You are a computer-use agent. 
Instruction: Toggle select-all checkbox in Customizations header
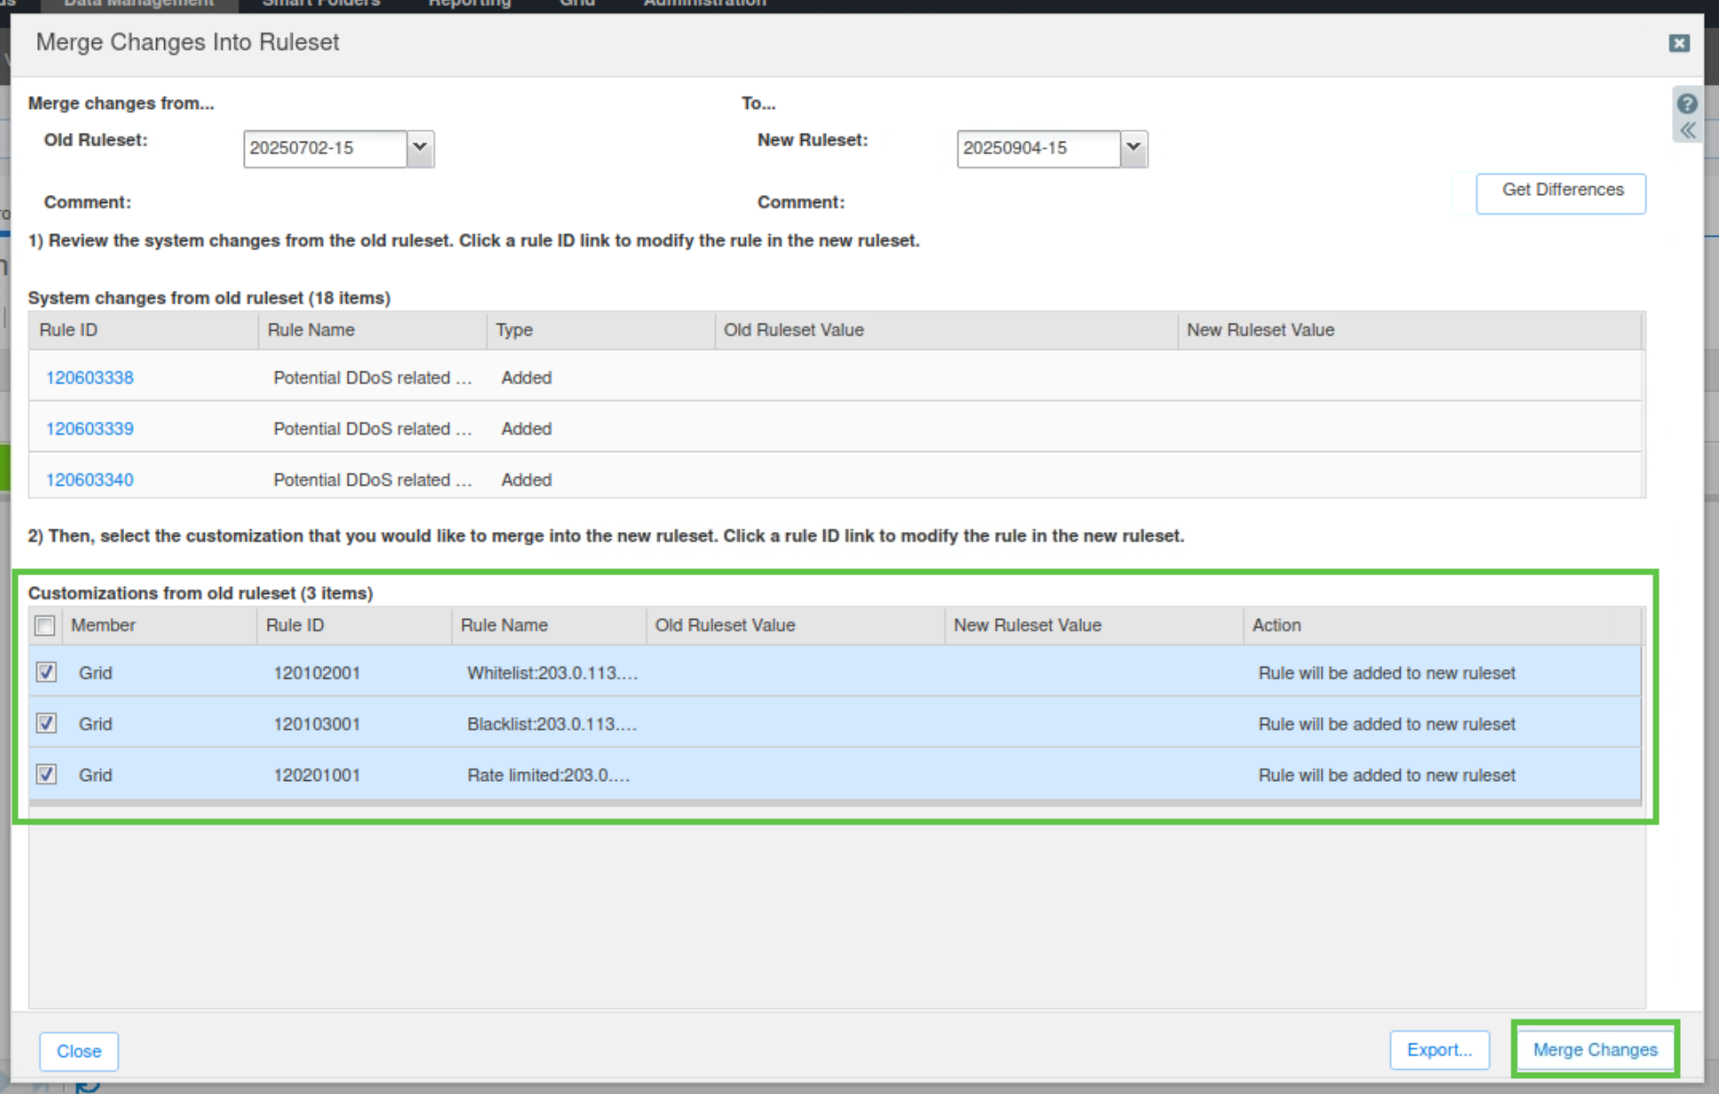45,626
